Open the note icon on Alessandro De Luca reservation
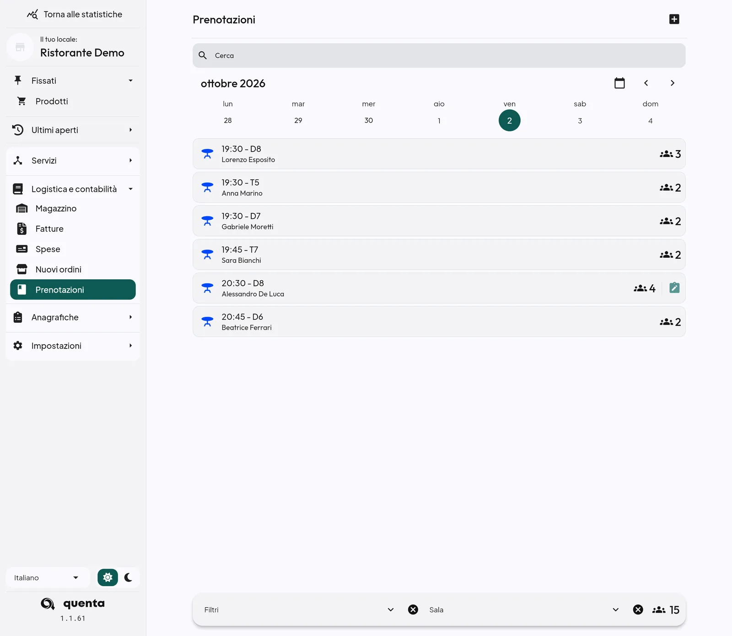The height and width of the screenshot is (636, 732). [674, 288]
